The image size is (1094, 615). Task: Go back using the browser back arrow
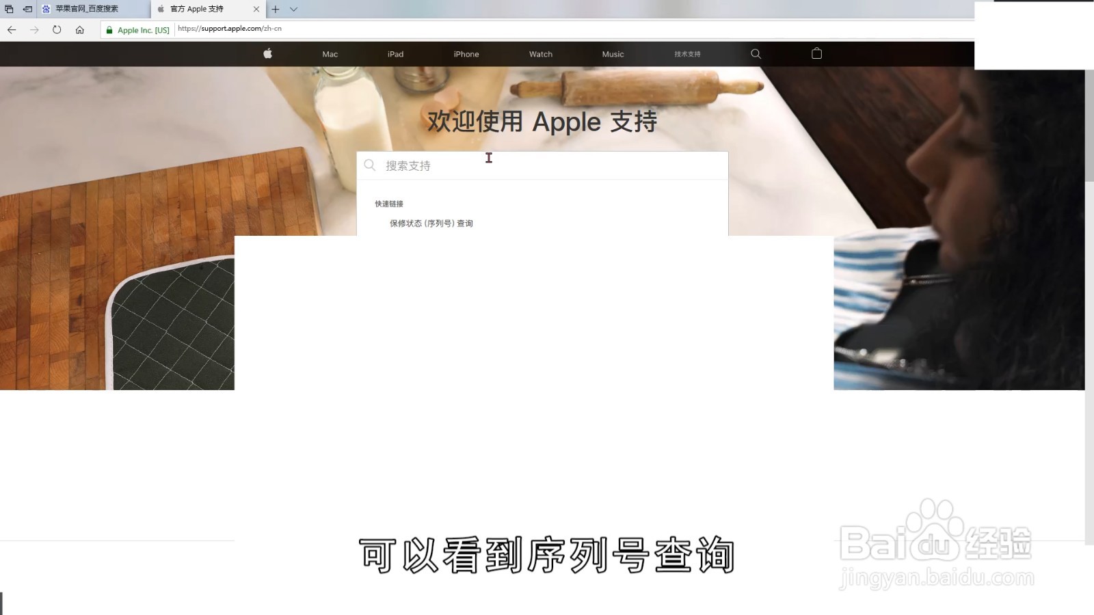11,29
